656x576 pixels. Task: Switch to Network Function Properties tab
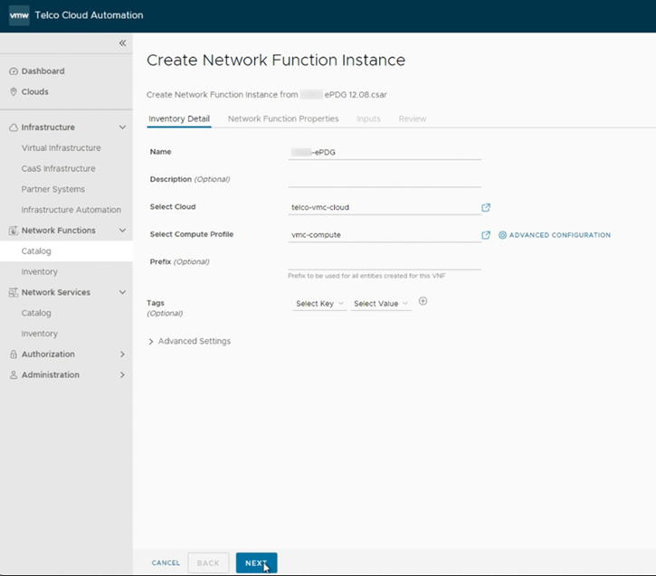pos(283,118)
